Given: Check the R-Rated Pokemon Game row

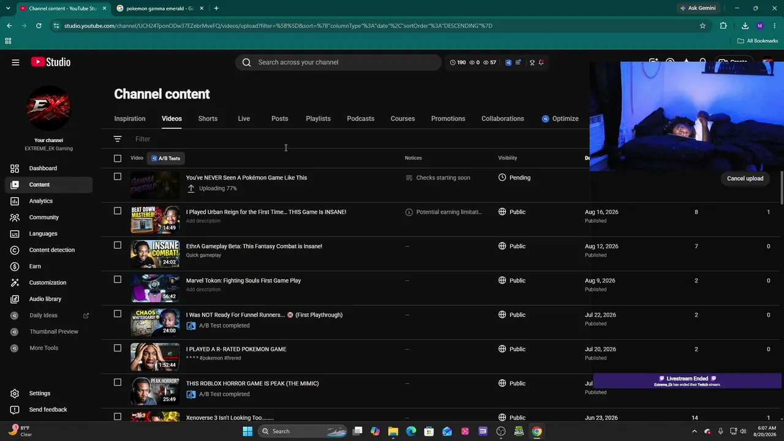Looking at the screenshot, I should click(x=118, y=349).
